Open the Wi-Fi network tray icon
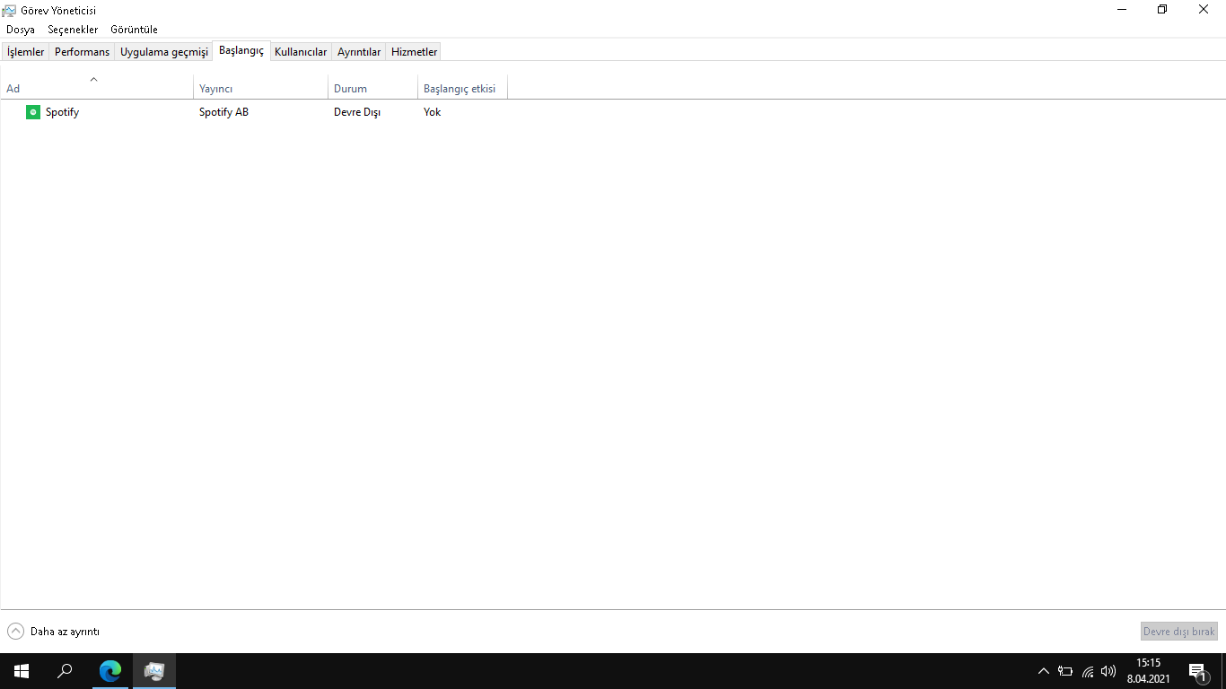This screenshot has height=689, width=1226. click(1088, 671)
